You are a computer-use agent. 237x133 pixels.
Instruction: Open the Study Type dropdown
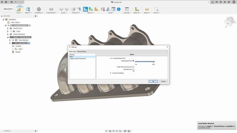[122, 51]
